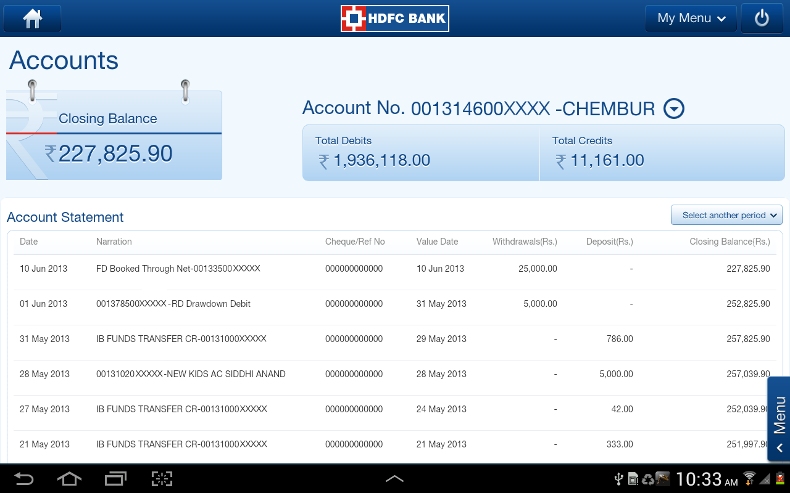This screenshot has width=790, height=493.
Task: Tap the Android back arrow
Action: 24,479
